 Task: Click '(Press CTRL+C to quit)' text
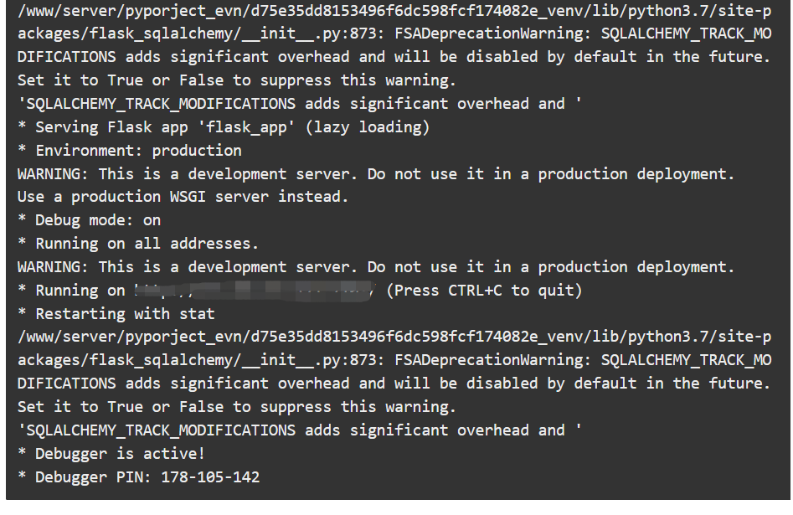(x=484, y=291)
